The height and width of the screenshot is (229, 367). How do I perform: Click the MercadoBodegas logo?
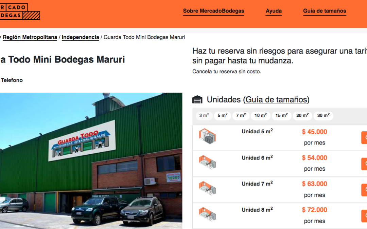[x=20, y=11]
